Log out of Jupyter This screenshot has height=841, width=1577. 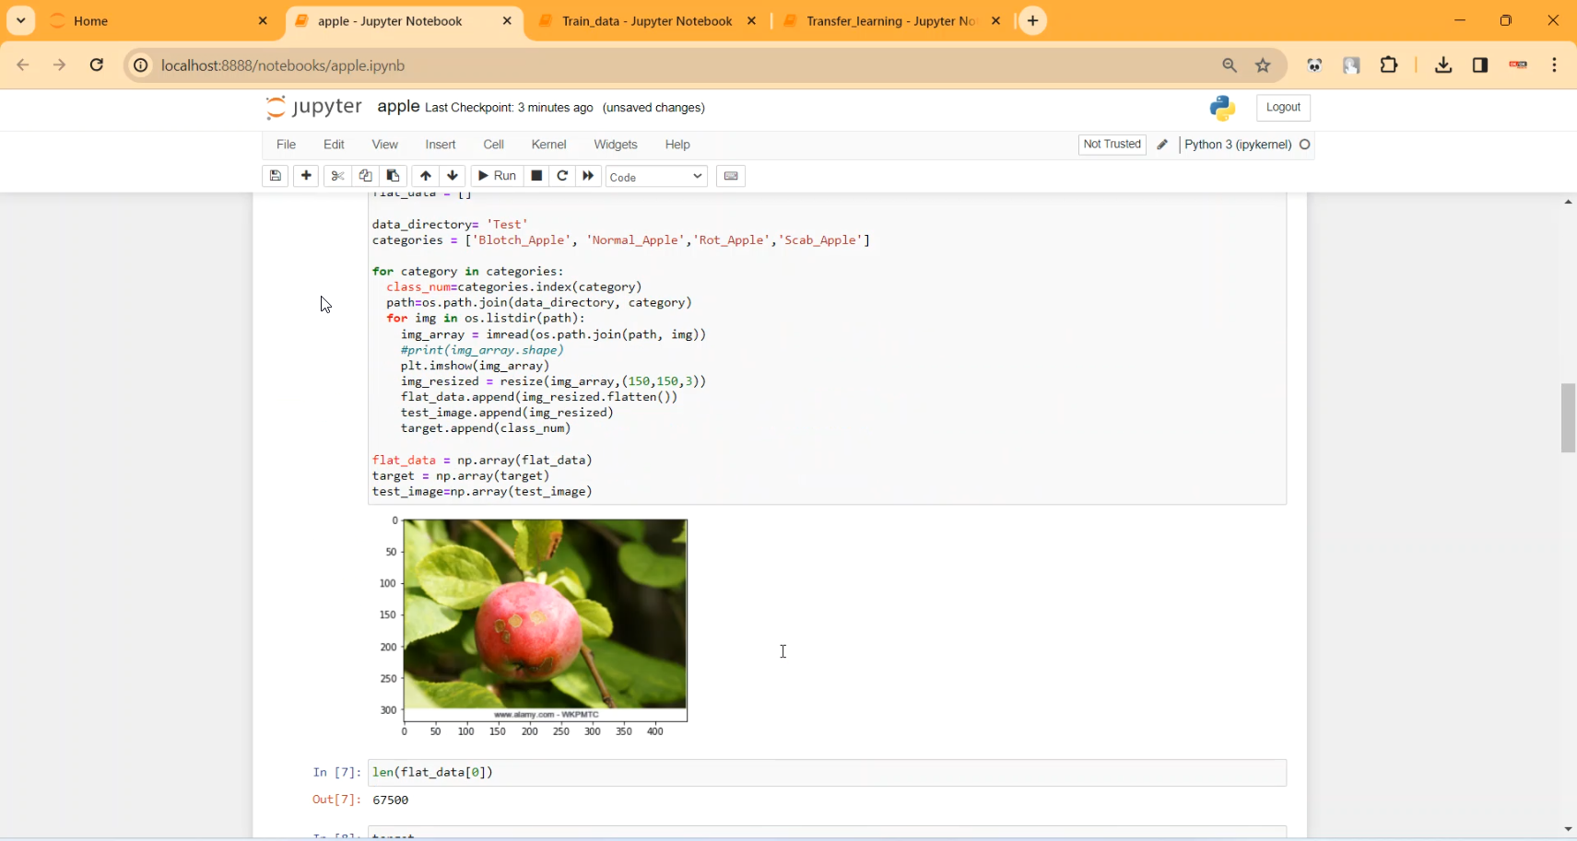coord(1282,107)
